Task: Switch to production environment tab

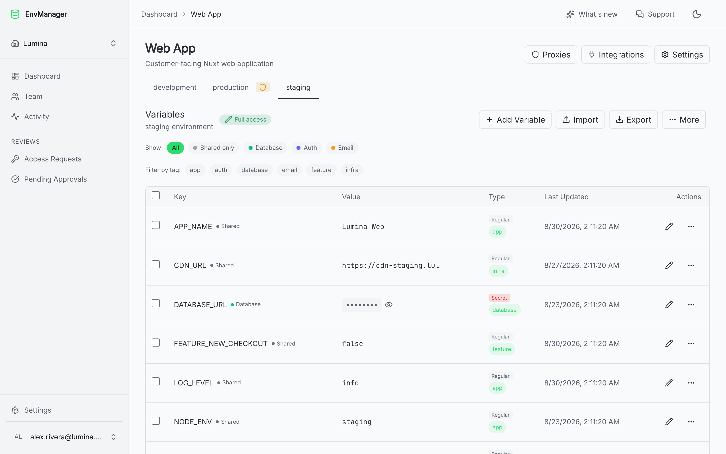Action: click(231, 87)
